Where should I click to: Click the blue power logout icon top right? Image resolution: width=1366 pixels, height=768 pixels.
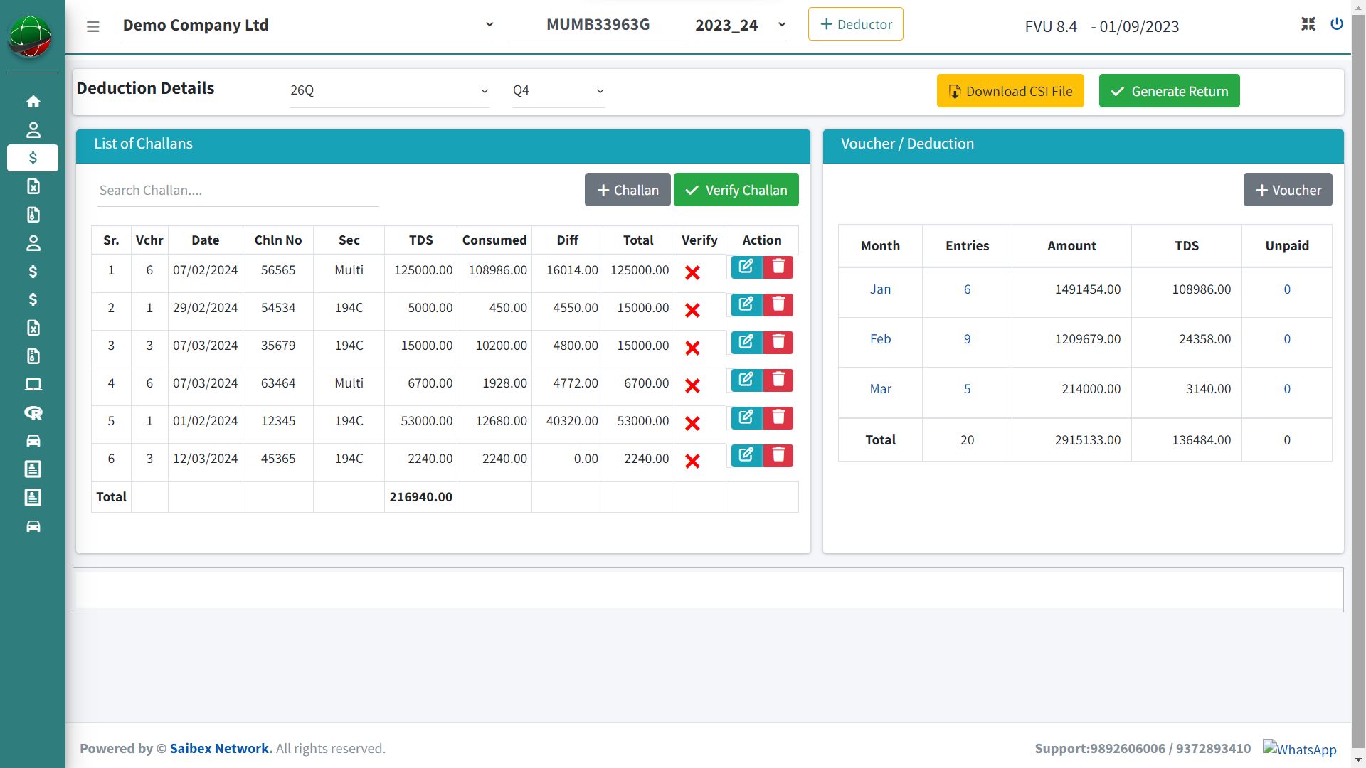point(1336,23)
